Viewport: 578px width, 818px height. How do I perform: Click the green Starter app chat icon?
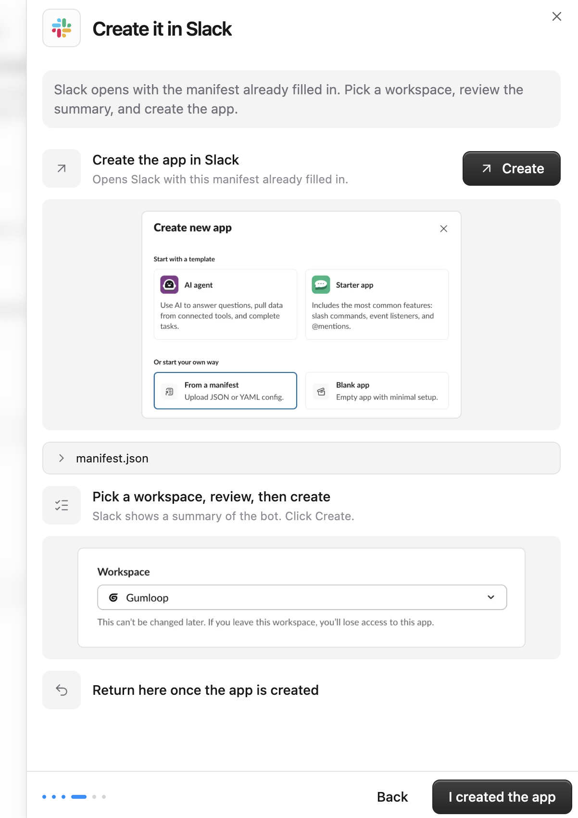pyautogui.click(x=321, y=284)
